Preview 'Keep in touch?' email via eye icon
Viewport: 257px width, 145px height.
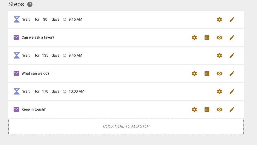click(219, 110)
